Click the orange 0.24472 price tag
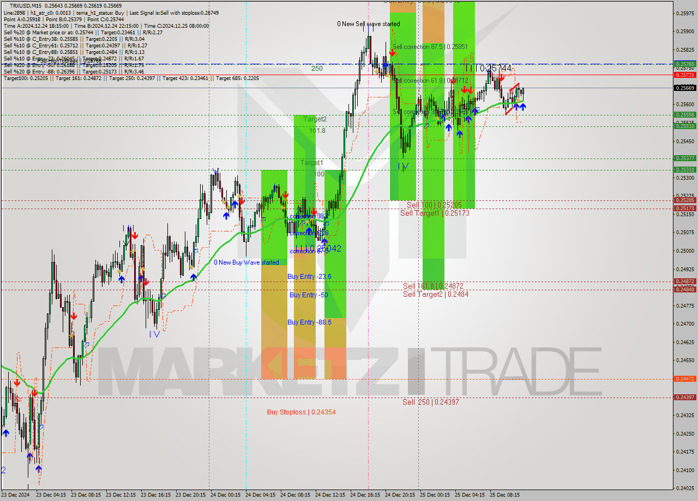This screenshot has height=501, width=698. click(685, 378)
